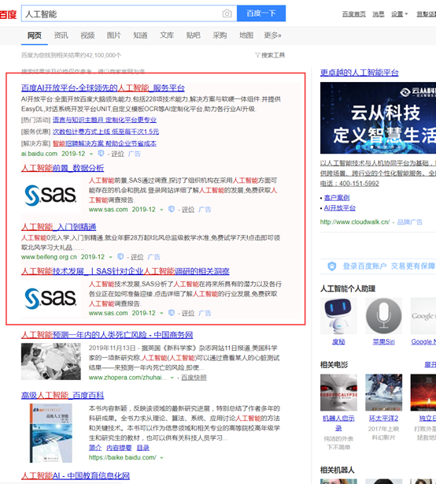Open the 高级人工智能 book cover image
The width and height of the screenshot is (436, 484).
coord(51,433)
